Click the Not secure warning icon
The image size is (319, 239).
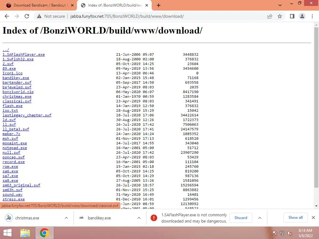tap(39, 16)
